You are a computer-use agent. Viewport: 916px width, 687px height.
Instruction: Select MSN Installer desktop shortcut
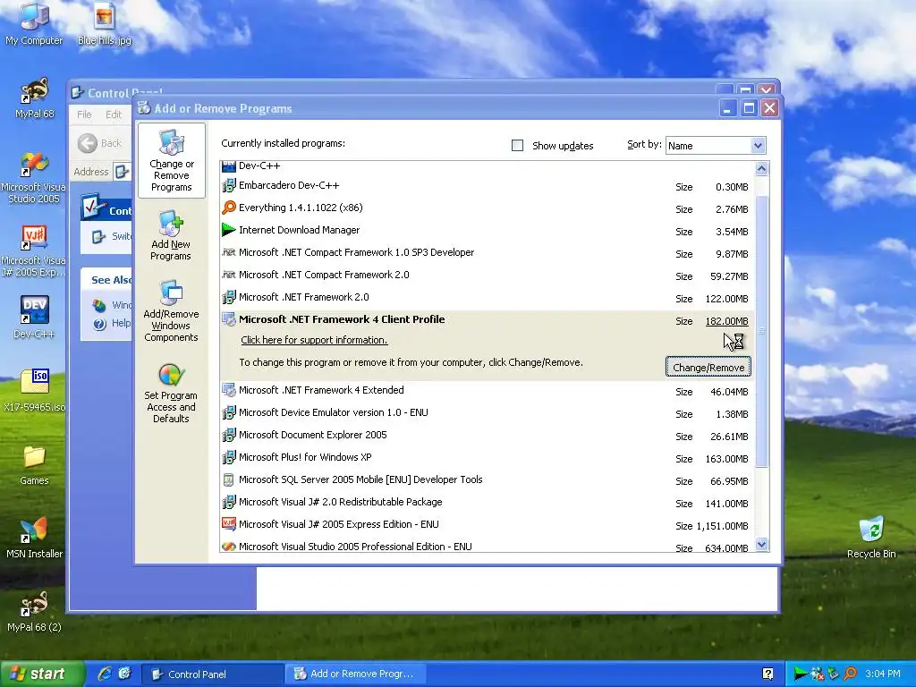coord(35,538)
